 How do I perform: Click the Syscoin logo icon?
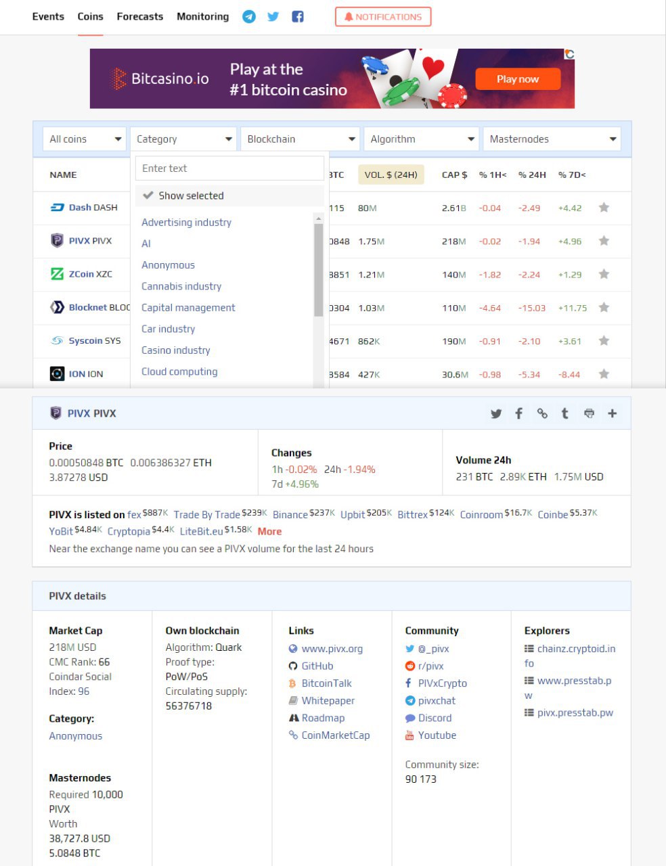coord(58,340)
